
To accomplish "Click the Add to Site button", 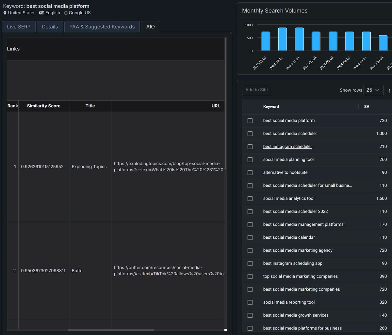I will (256, 90).
